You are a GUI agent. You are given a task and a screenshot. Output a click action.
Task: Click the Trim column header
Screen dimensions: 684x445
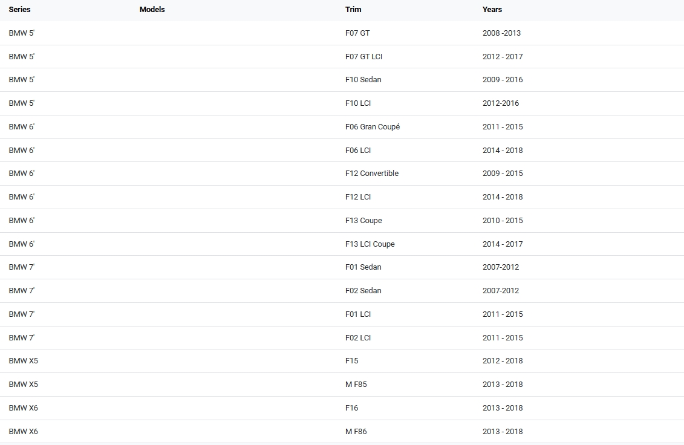tap(353, 10)
